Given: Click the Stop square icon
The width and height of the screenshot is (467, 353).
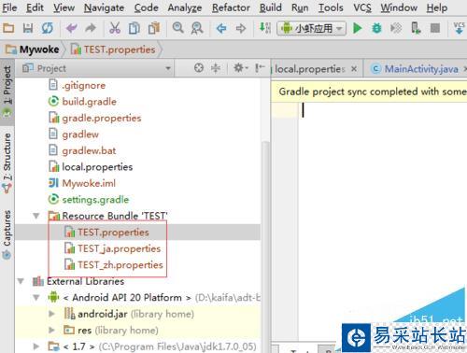Looking at the screenshot, I should (435, 28).
